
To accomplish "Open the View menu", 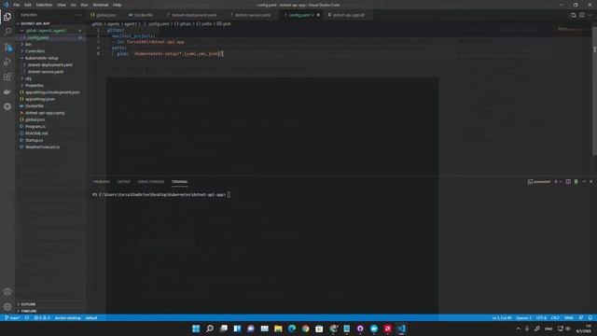I will pos(62,5).
